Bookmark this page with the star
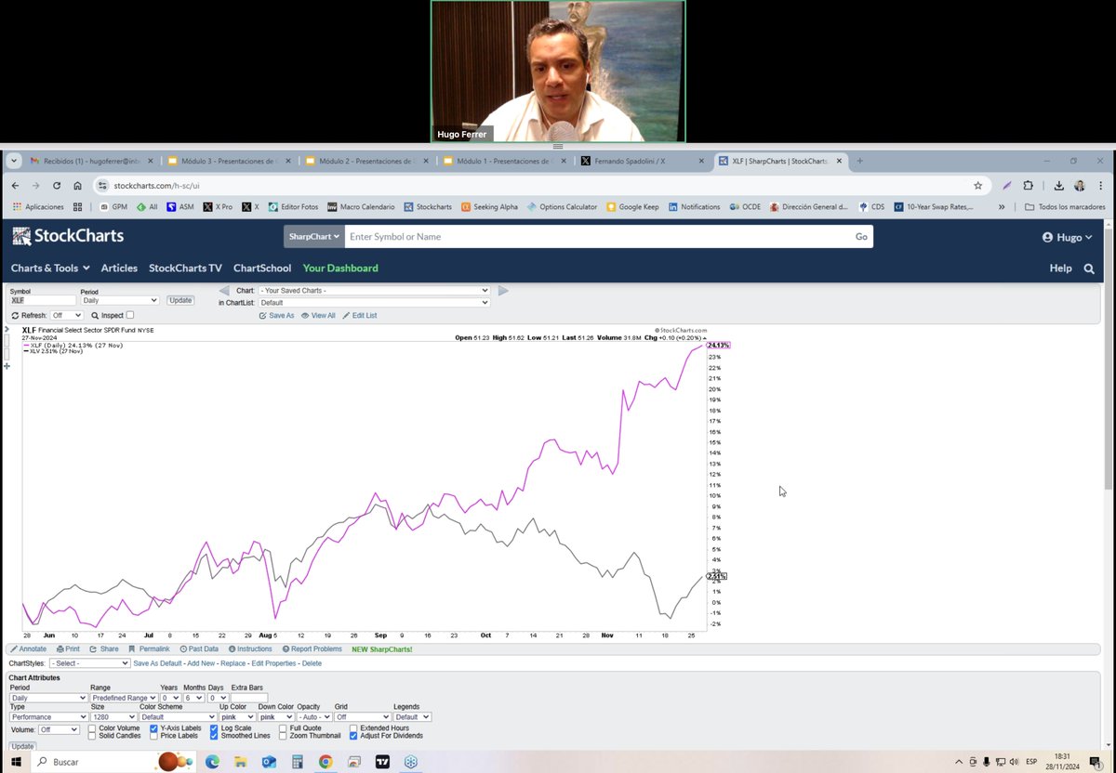 click(978, 186)
